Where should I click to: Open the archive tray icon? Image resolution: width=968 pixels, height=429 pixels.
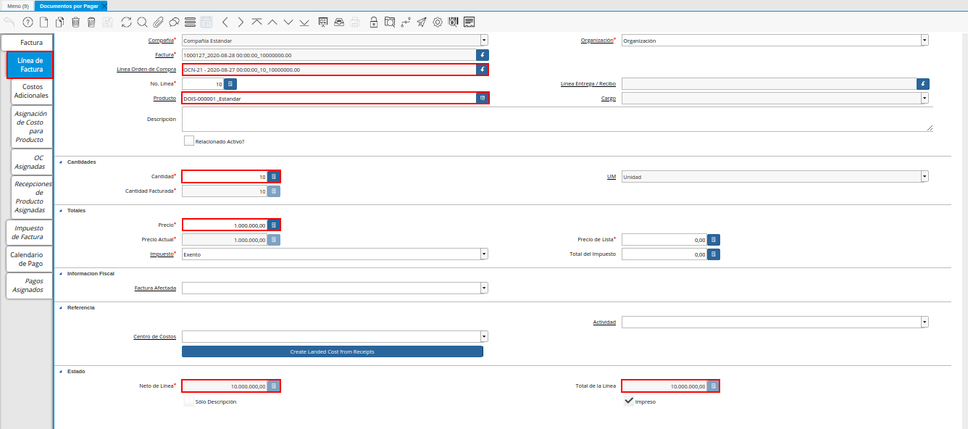[x=339, y=22]
